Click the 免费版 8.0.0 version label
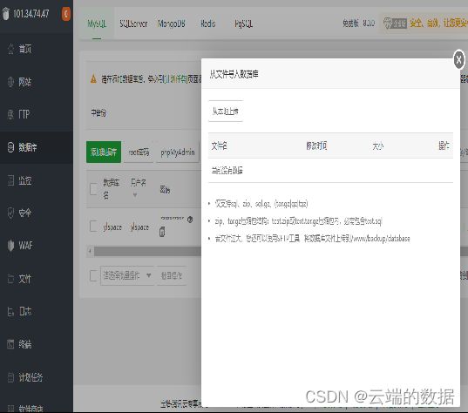The height and width of the screenshot is (413, 468). (x=358, y=24)
